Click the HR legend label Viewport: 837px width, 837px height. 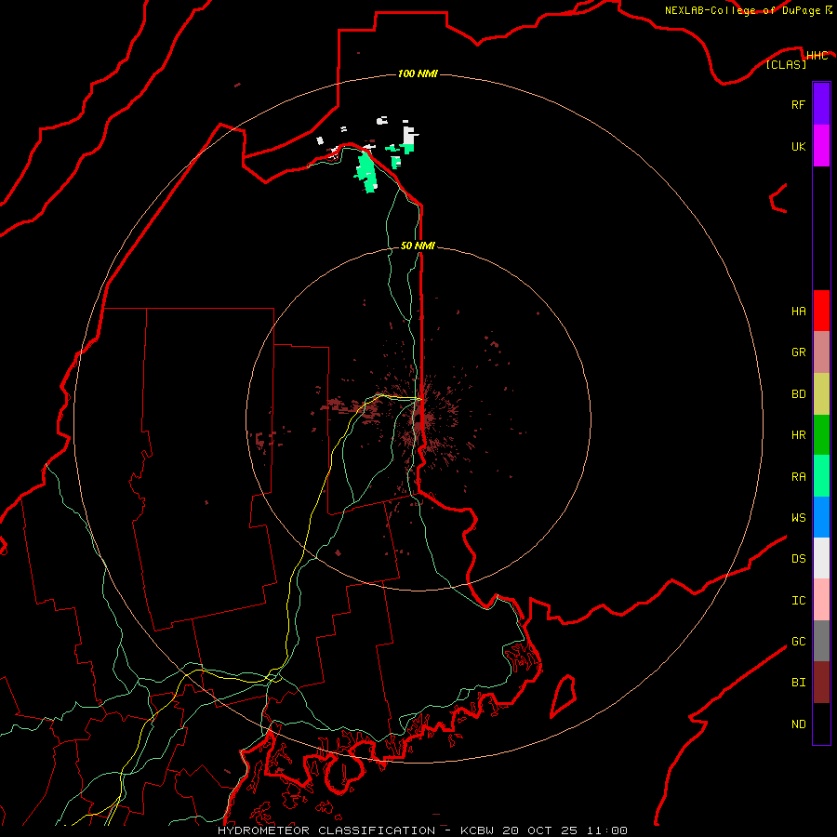pyautogui.click(x=798, y=435)
